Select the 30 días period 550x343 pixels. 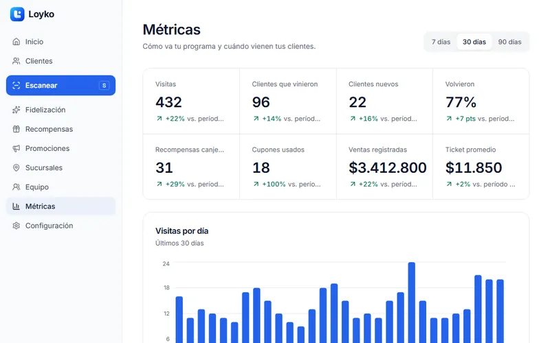click(x=474, y=42)
